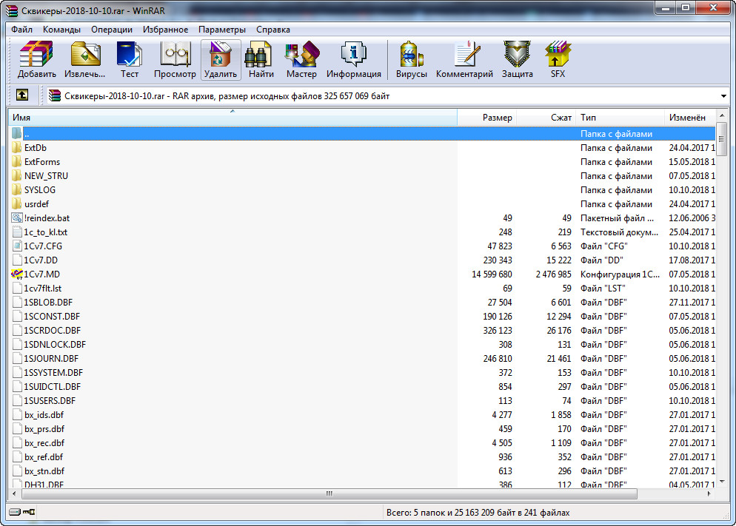Click the horizontal scrollbar left arrow
This screenshot has width=736, height=526.
click(x=14, y=493)
